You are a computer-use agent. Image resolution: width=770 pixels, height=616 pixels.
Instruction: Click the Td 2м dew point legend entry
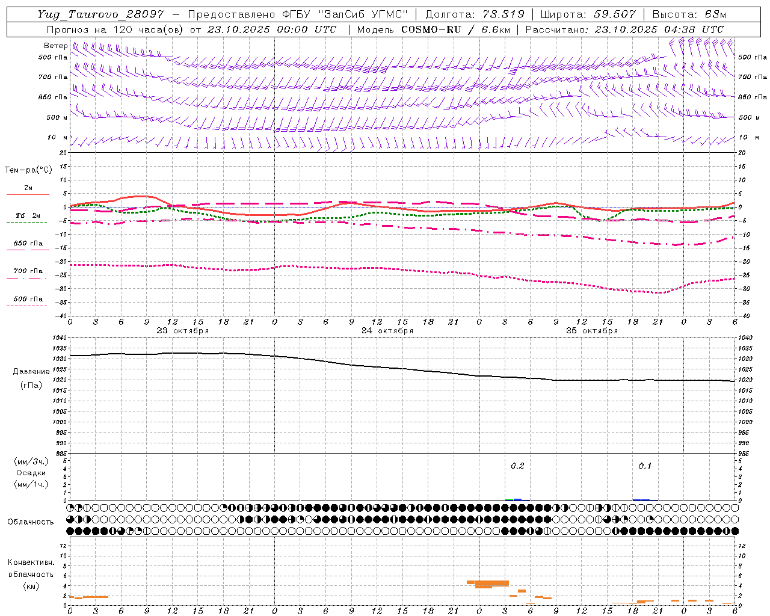28,215
